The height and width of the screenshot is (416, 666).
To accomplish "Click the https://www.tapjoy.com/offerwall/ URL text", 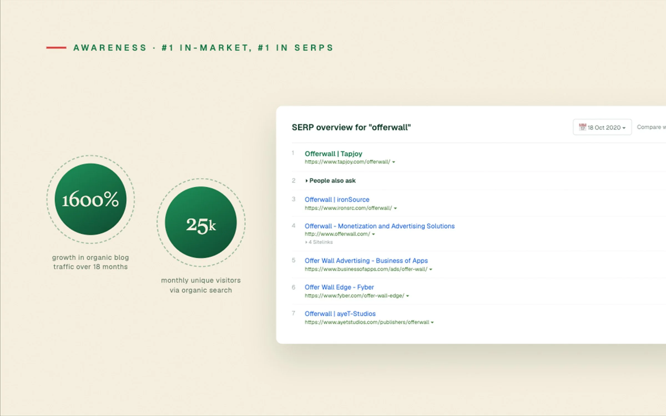I will (x=347, y=162).
